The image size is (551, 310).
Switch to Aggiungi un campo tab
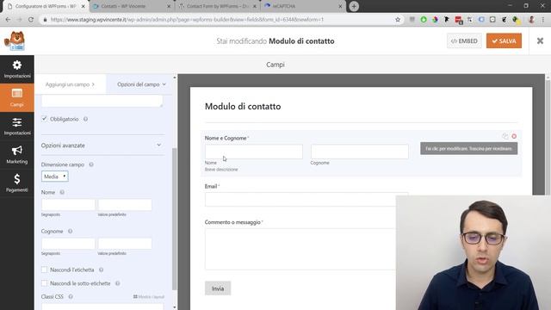(x=70, y=84)
